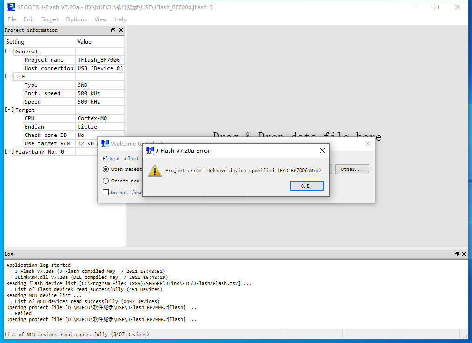Click the Project error message text
The height and width of the screenshot is (343, 472).
(x=244, y=170)
